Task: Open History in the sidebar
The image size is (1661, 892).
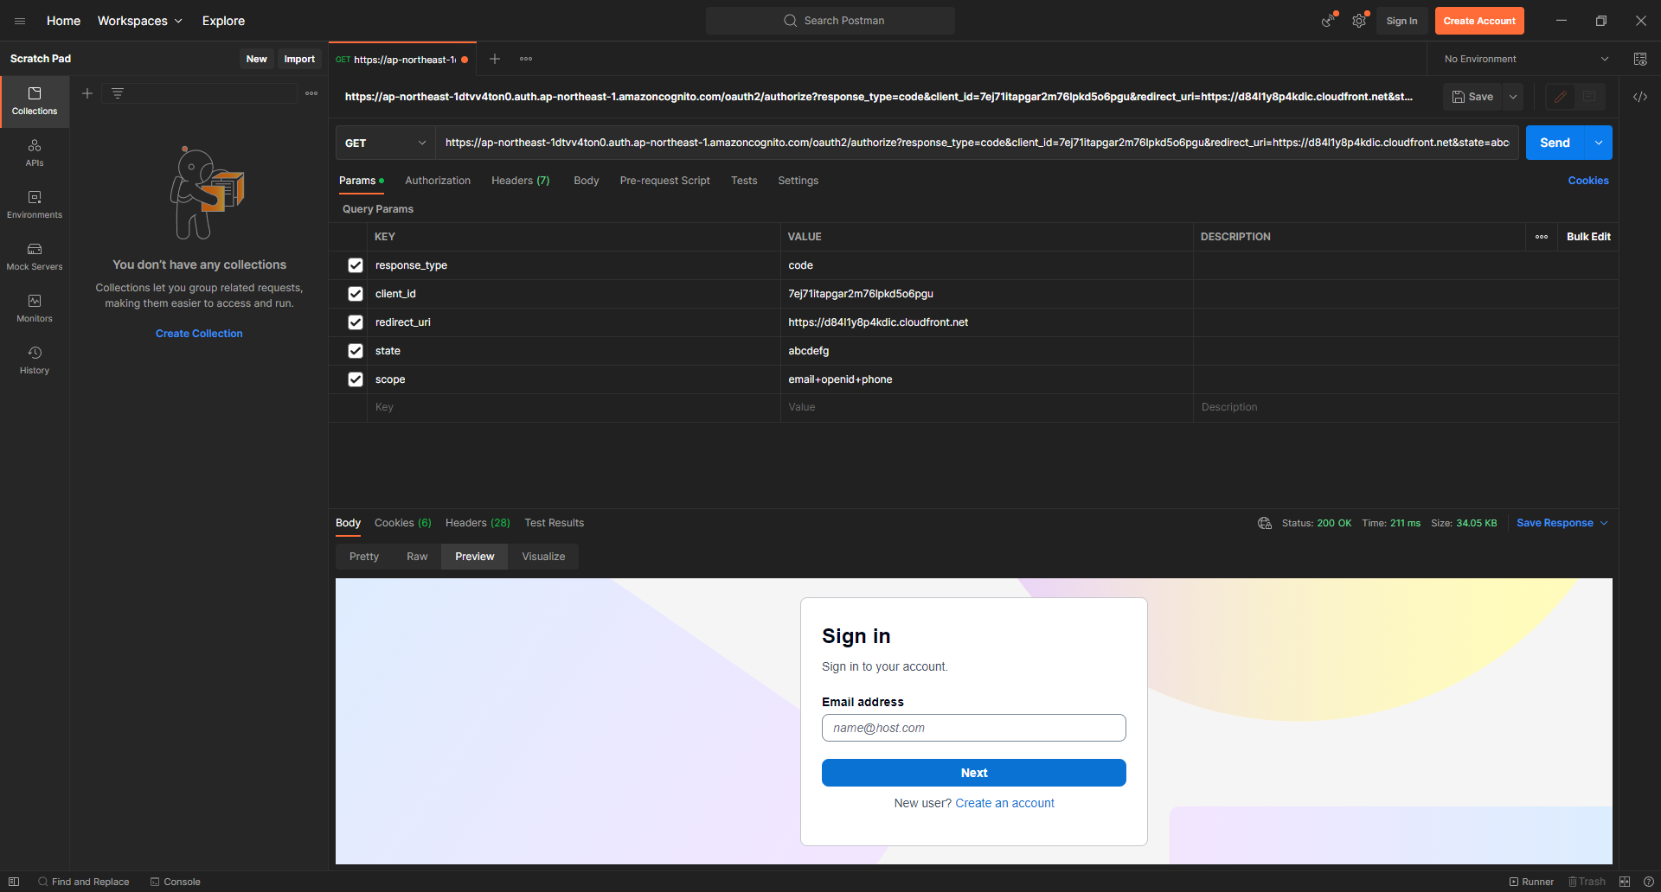Action: (35, 360)
